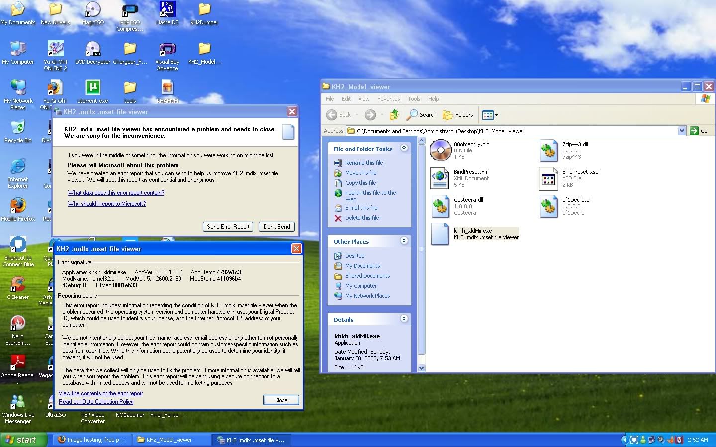716x447 pixels.
Task: Select the BindPreset.xml file
Action: click(460, 178)
